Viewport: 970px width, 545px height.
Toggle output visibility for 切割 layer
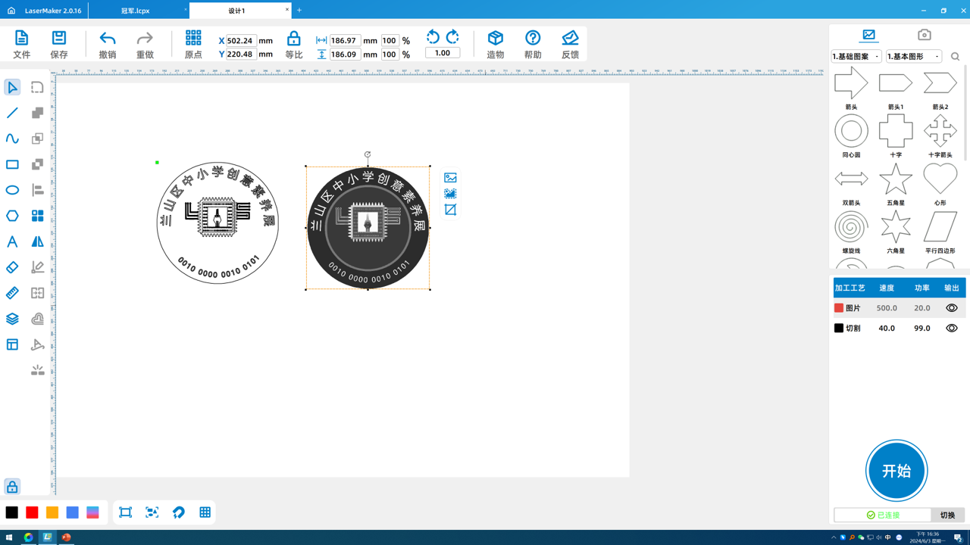click(951, 329)
